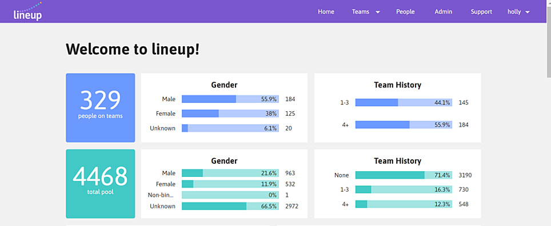Viewport: 551px width, 226px height.
Task: Expand the Teams dropdown arrow
Action: (378, 12)
